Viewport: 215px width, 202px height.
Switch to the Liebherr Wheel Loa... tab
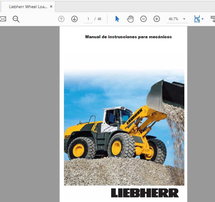pyautogui.click(x=28, y=7)
